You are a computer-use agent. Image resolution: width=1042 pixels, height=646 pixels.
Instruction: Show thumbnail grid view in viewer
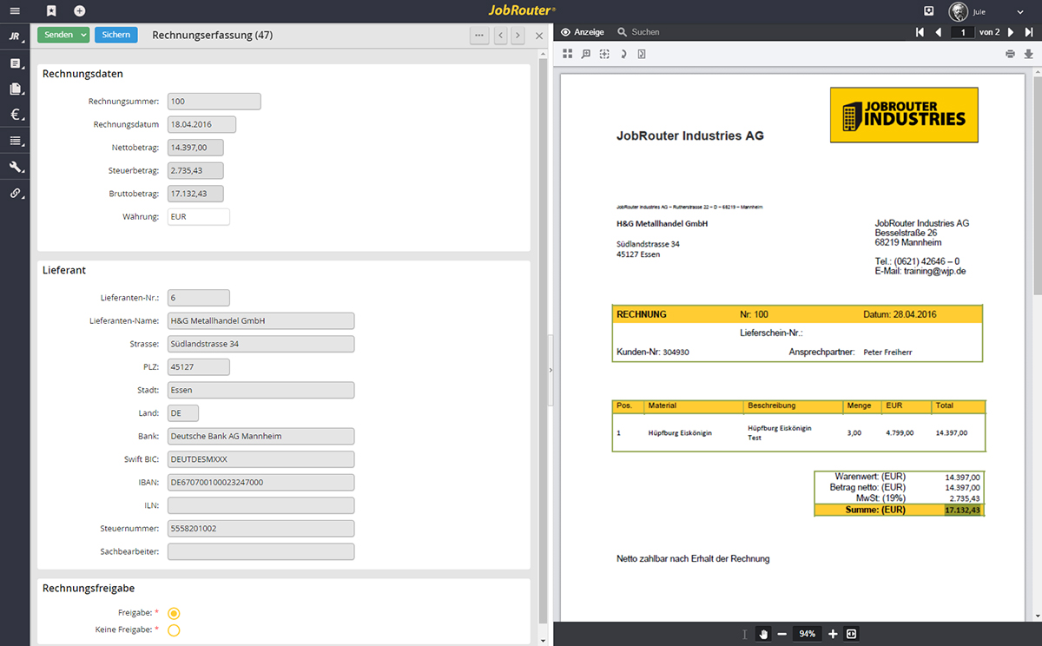[x=567, y=54]
